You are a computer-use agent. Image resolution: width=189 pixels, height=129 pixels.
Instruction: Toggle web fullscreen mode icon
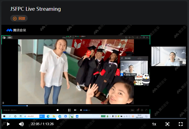click(167, 124)
